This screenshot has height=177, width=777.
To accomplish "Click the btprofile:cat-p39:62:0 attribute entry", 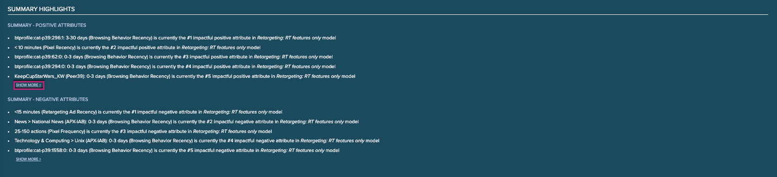I will (x=174, y=57).
